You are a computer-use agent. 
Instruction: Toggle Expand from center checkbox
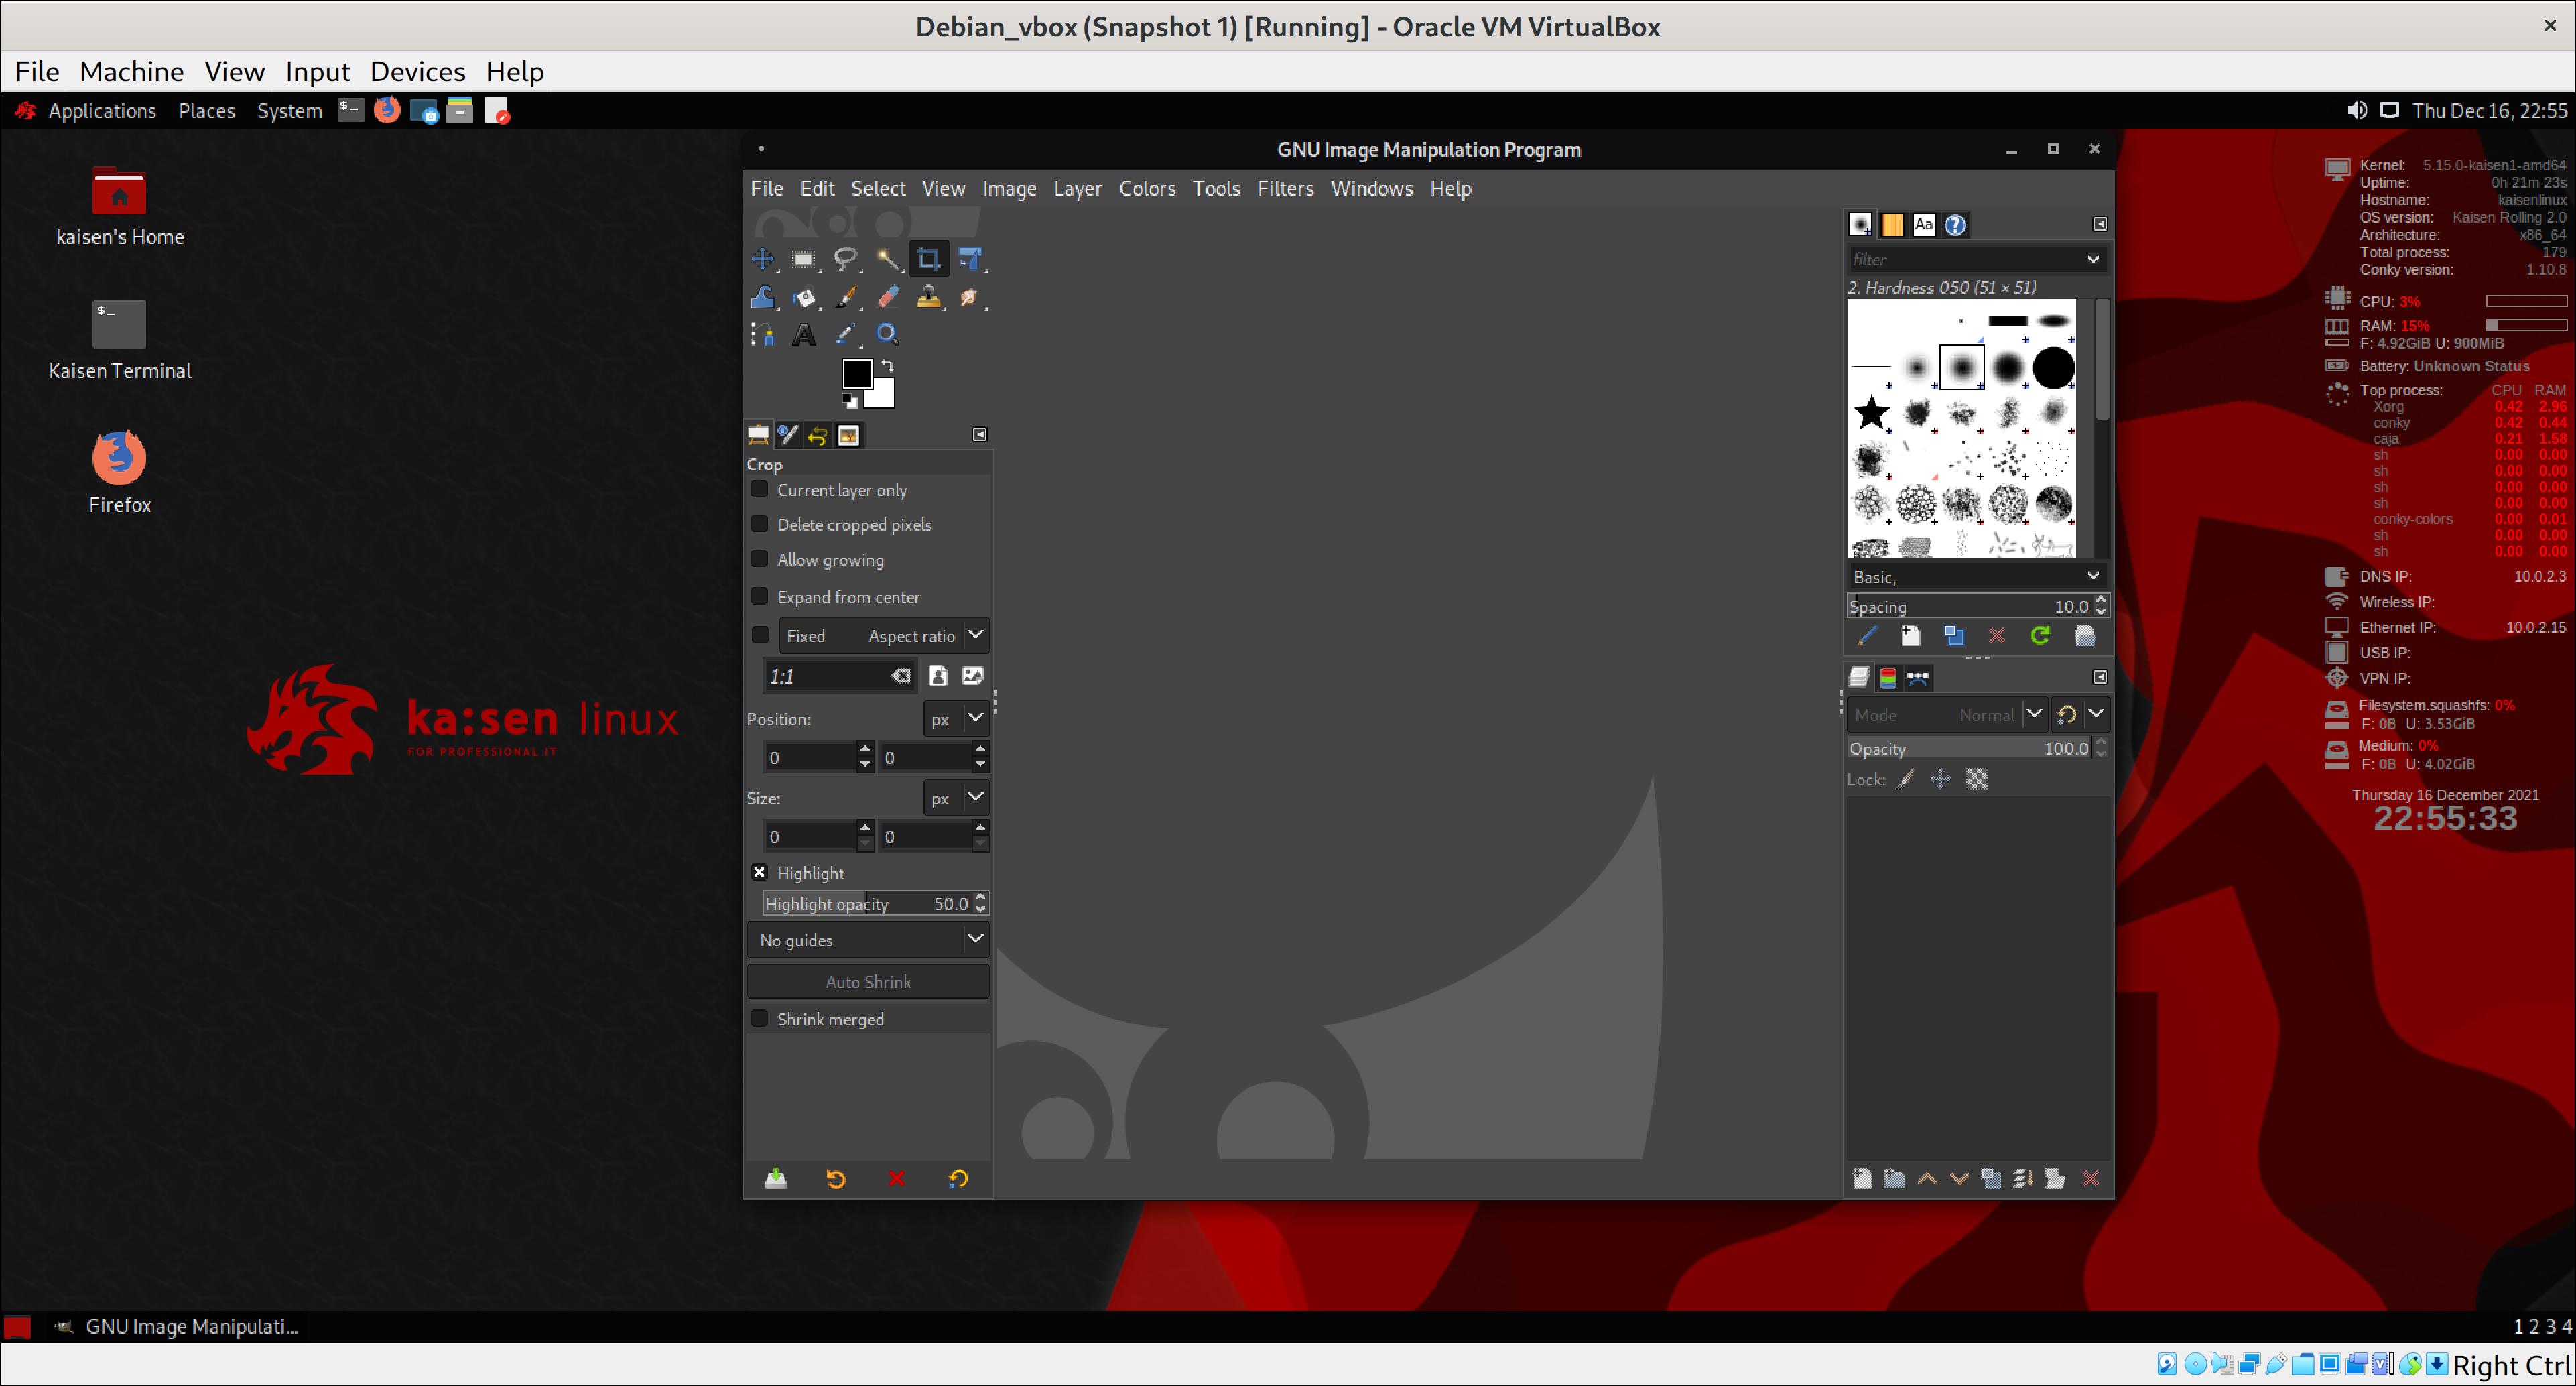point(759,596)
